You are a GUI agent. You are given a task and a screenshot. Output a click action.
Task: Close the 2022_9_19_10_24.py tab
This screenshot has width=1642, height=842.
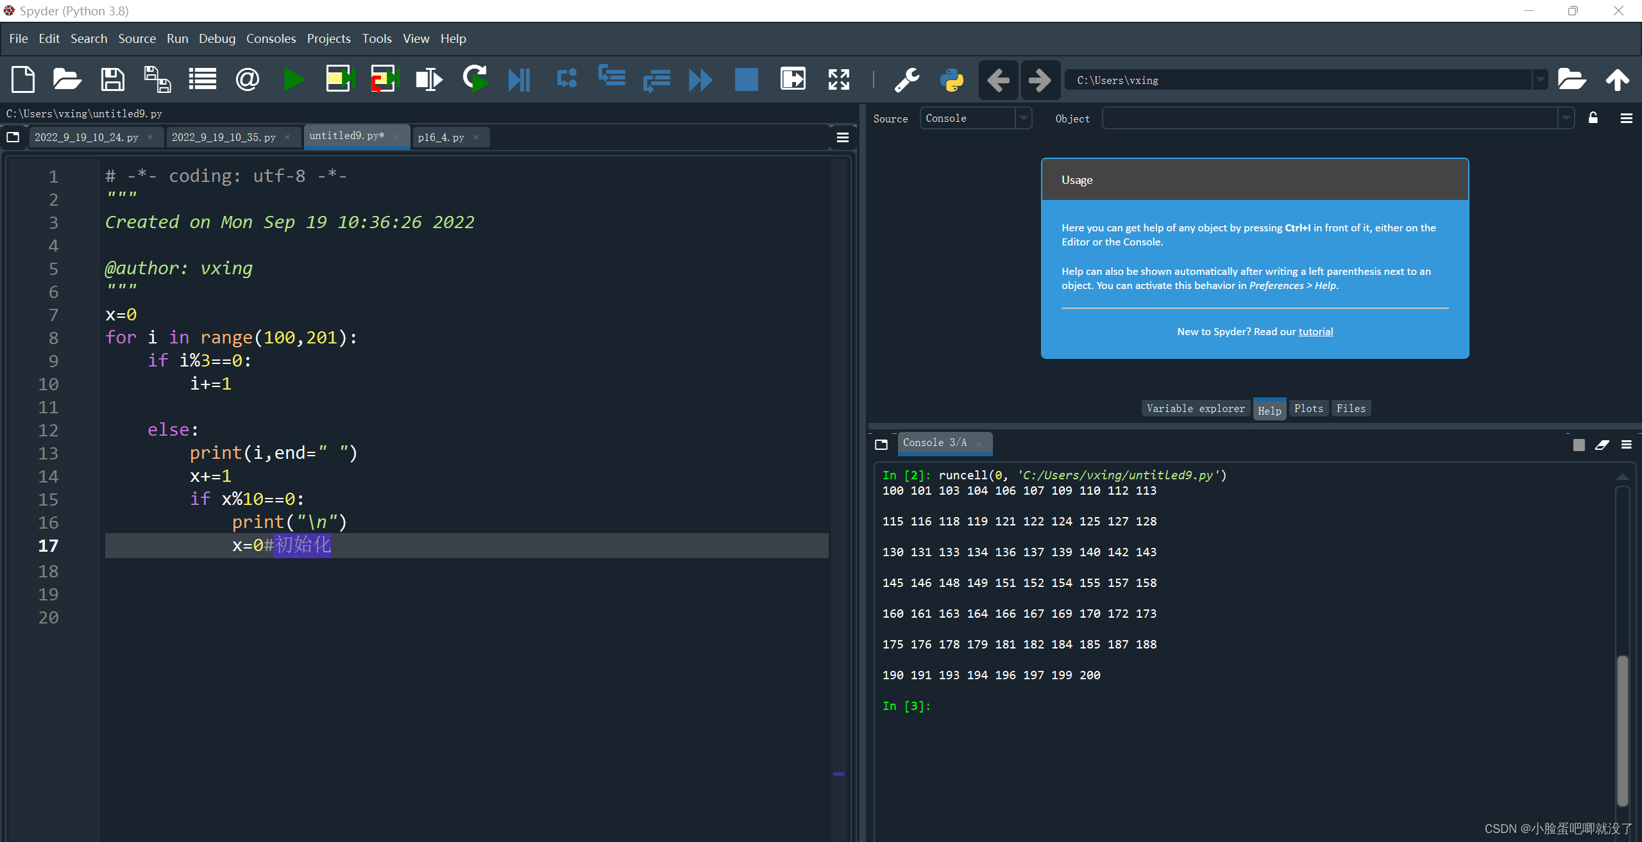[x=150, y=137]
